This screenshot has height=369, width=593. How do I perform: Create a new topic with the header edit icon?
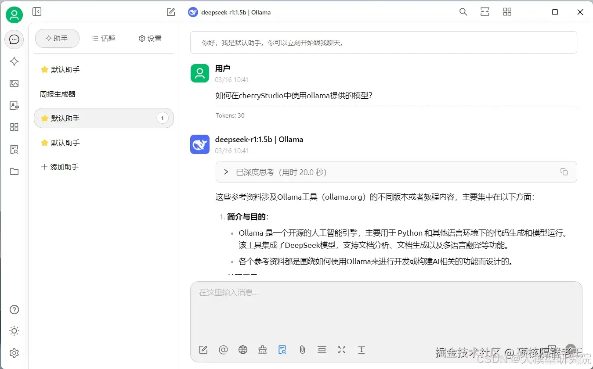click(x=171, y=12)
